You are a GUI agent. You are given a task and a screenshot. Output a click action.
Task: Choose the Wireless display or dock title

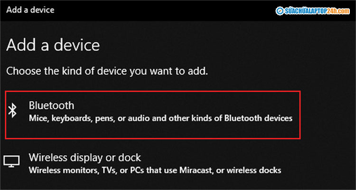(x=85, y=157)
